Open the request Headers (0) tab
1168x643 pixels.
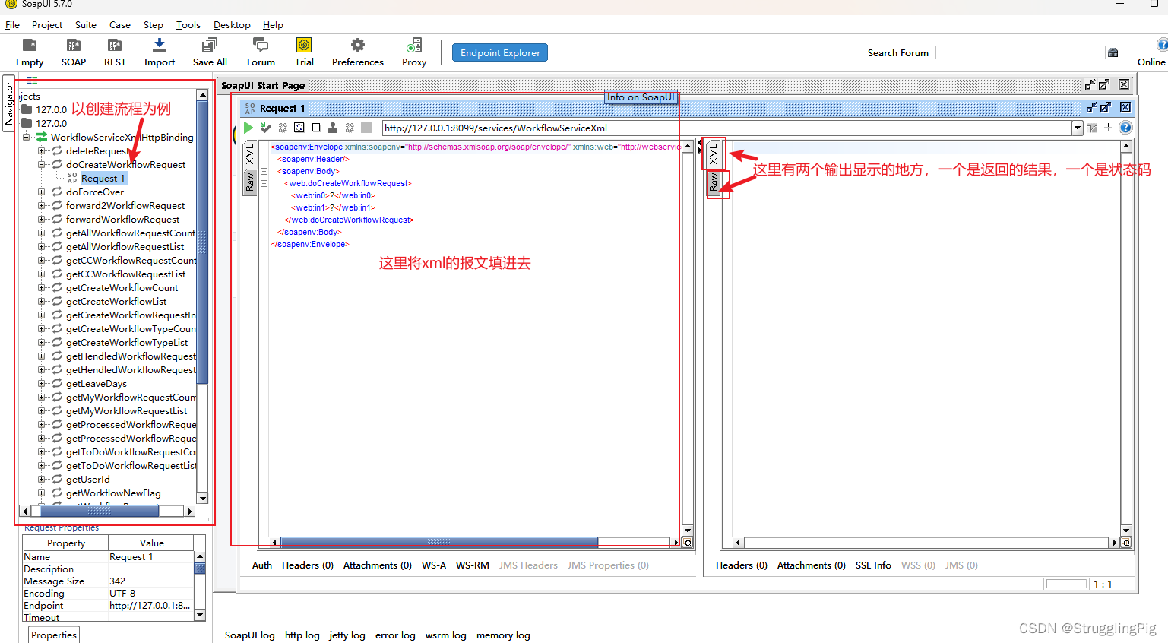[308, 565]
